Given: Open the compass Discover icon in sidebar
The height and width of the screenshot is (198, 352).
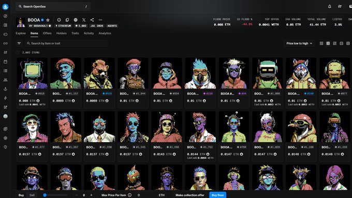Looking at the screenshot, I should tap(5, 16).
